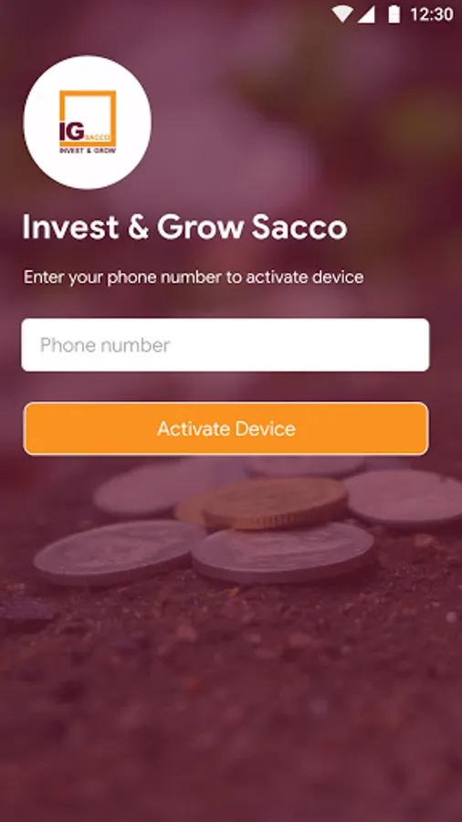The image size is (462, 822).
Task: Tap the battery status icon
Action: point(394,15)
